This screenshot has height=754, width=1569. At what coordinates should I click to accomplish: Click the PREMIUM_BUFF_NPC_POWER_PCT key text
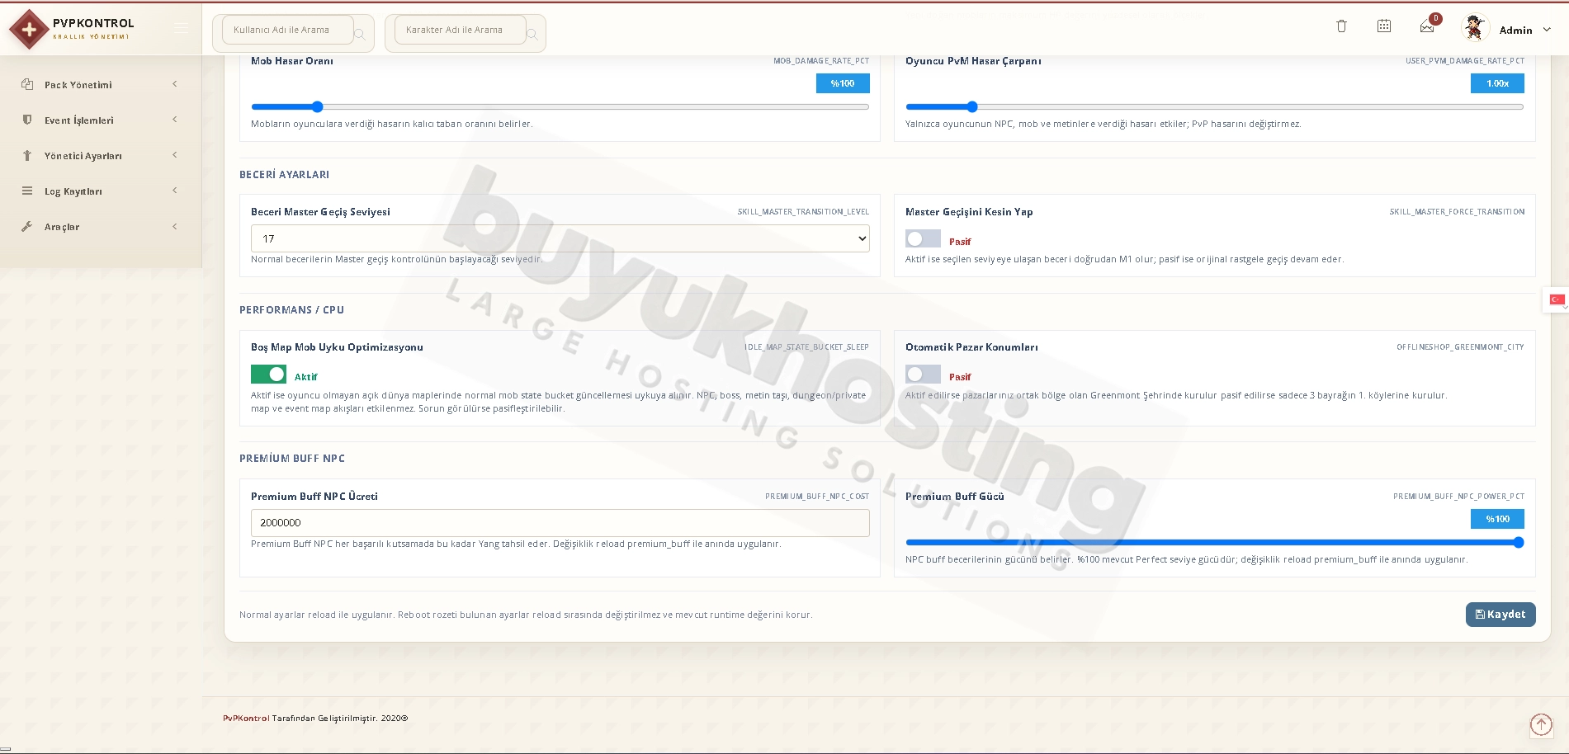tap(1458, 497)
